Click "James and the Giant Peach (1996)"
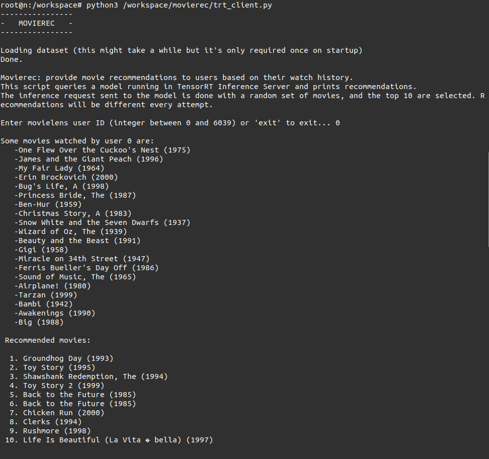489x459 pixels. click(90, 159)
